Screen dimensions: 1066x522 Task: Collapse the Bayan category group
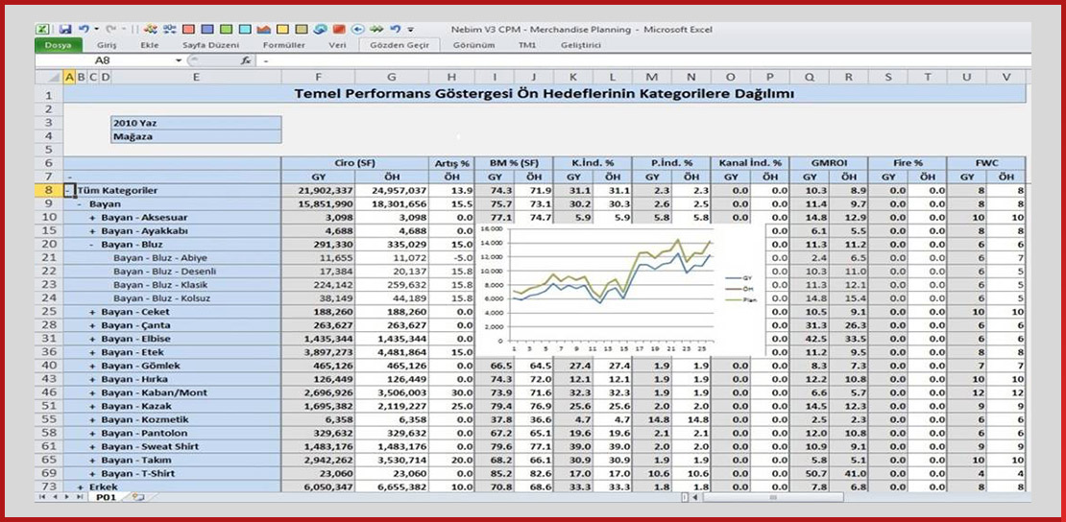tap(81, 203)
